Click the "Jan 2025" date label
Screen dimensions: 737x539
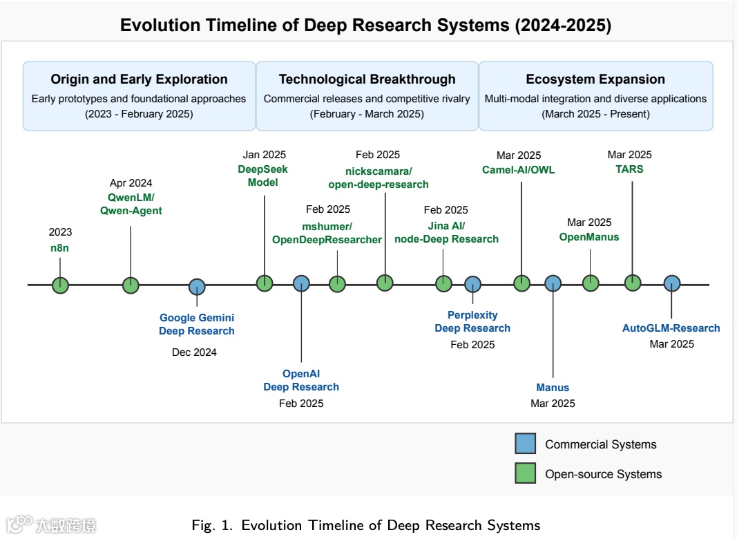click(264, 155)
